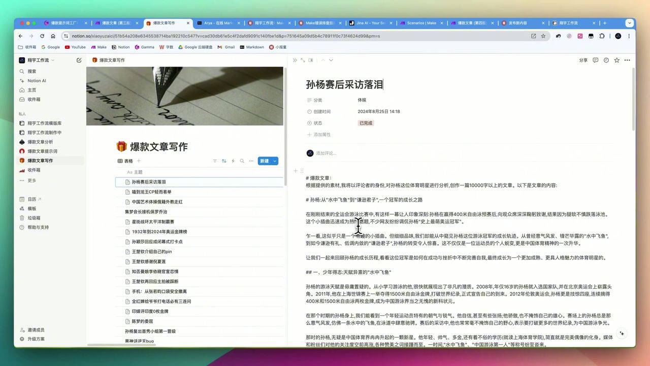Viewport: 650px width, 366px height.
Task: Open the lightning automation icon above the table
Action: point(233,161)
